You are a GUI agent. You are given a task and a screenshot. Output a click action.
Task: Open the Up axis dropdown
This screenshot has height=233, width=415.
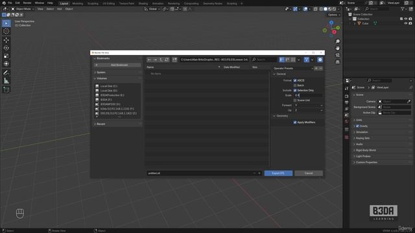[x=308, y=110]
